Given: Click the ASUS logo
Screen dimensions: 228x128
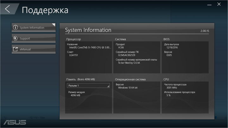Looking at the screenshot, I should pos(15,122).
